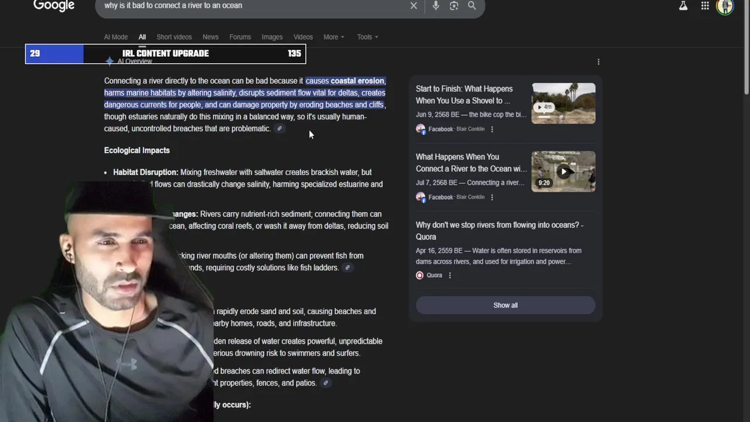Switch to Short videos tab

174,37
